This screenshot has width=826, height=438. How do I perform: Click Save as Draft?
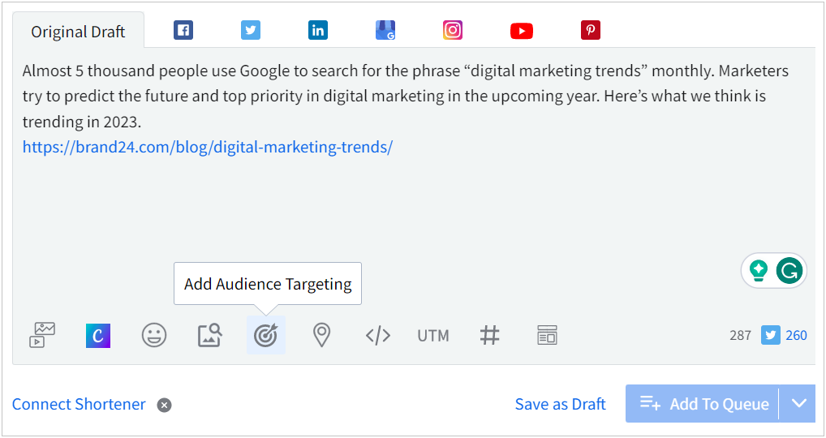(560, 404)
